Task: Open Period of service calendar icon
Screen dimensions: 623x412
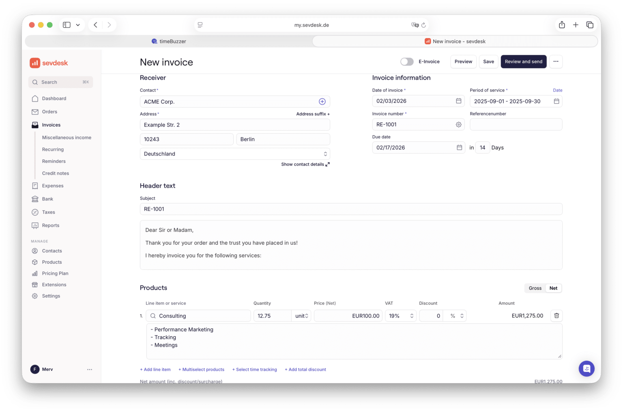Action: pyautogui.click(x=556, y=101)
